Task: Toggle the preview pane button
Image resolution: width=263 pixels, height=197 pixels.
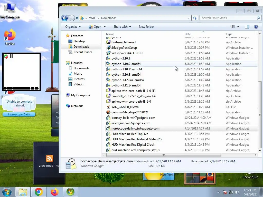Action: [247, 27]
